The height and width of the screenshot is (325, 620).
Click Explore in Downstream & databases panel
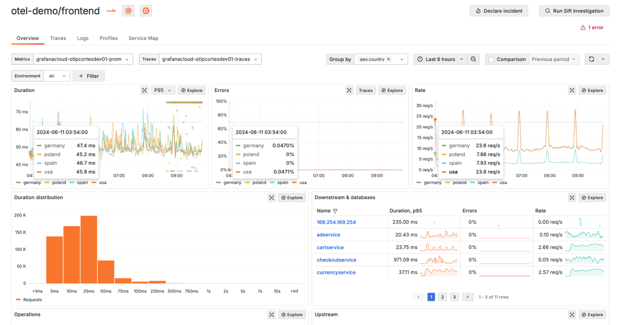tap(592, 198)
